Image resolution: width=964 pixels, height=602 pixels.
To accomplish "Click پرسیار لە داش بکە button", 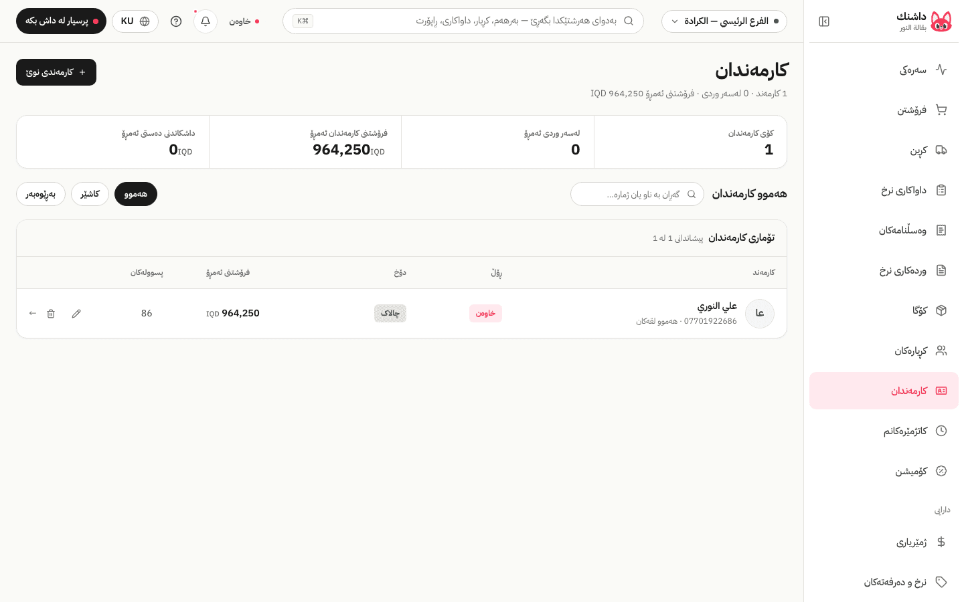I will pyautogui.click(x=61, y=21).
